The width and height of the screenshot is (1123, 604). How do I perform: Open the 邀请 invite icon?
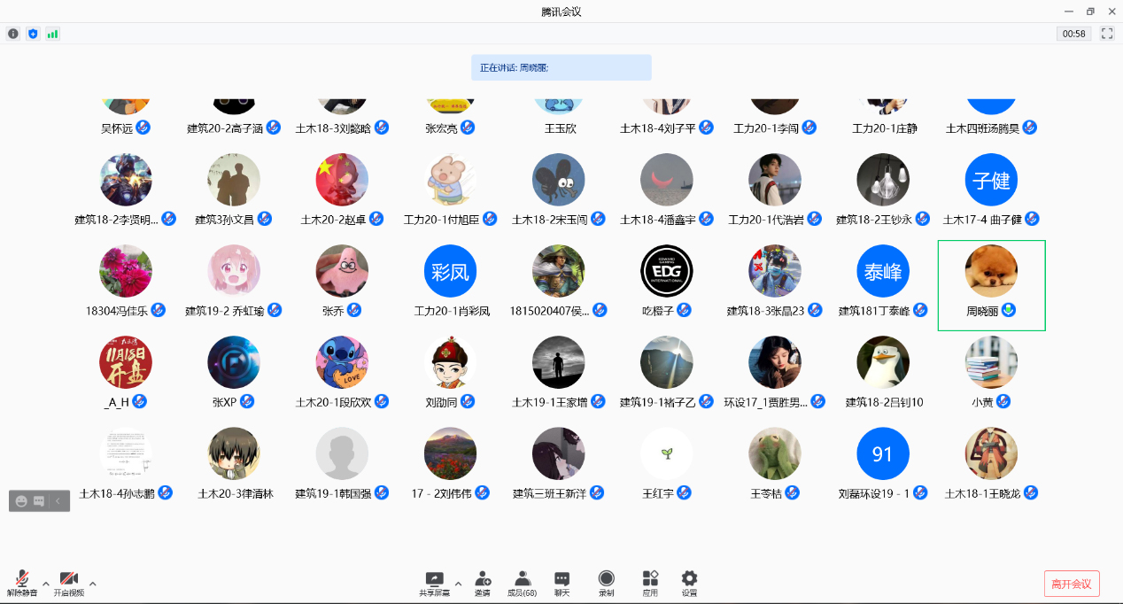(x=483, y=582)
